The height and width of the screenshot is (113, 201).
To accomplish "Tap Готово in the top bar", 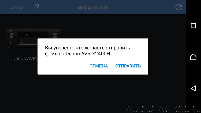I will coord(16,7).
